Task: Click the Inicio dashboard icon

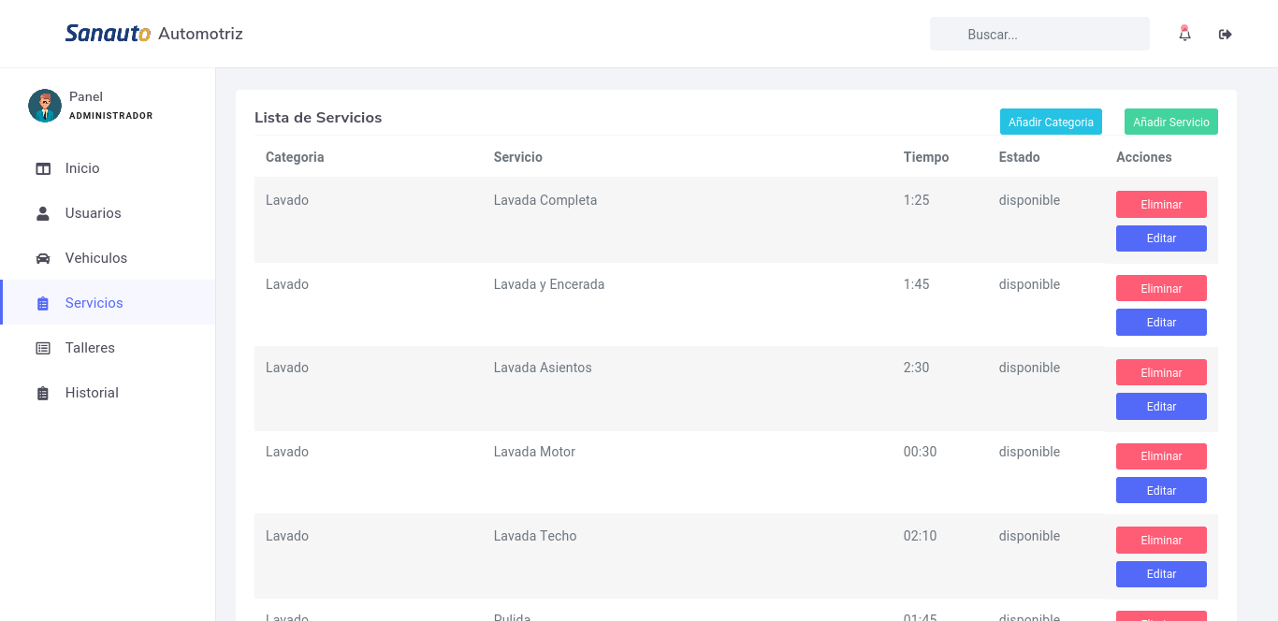Action: coord(43,168)
